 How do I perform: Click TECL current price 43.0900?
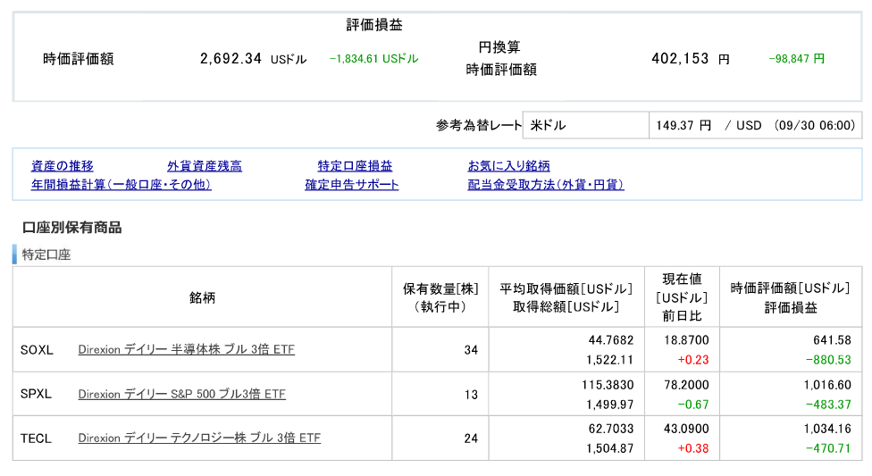tap(686, 428)
